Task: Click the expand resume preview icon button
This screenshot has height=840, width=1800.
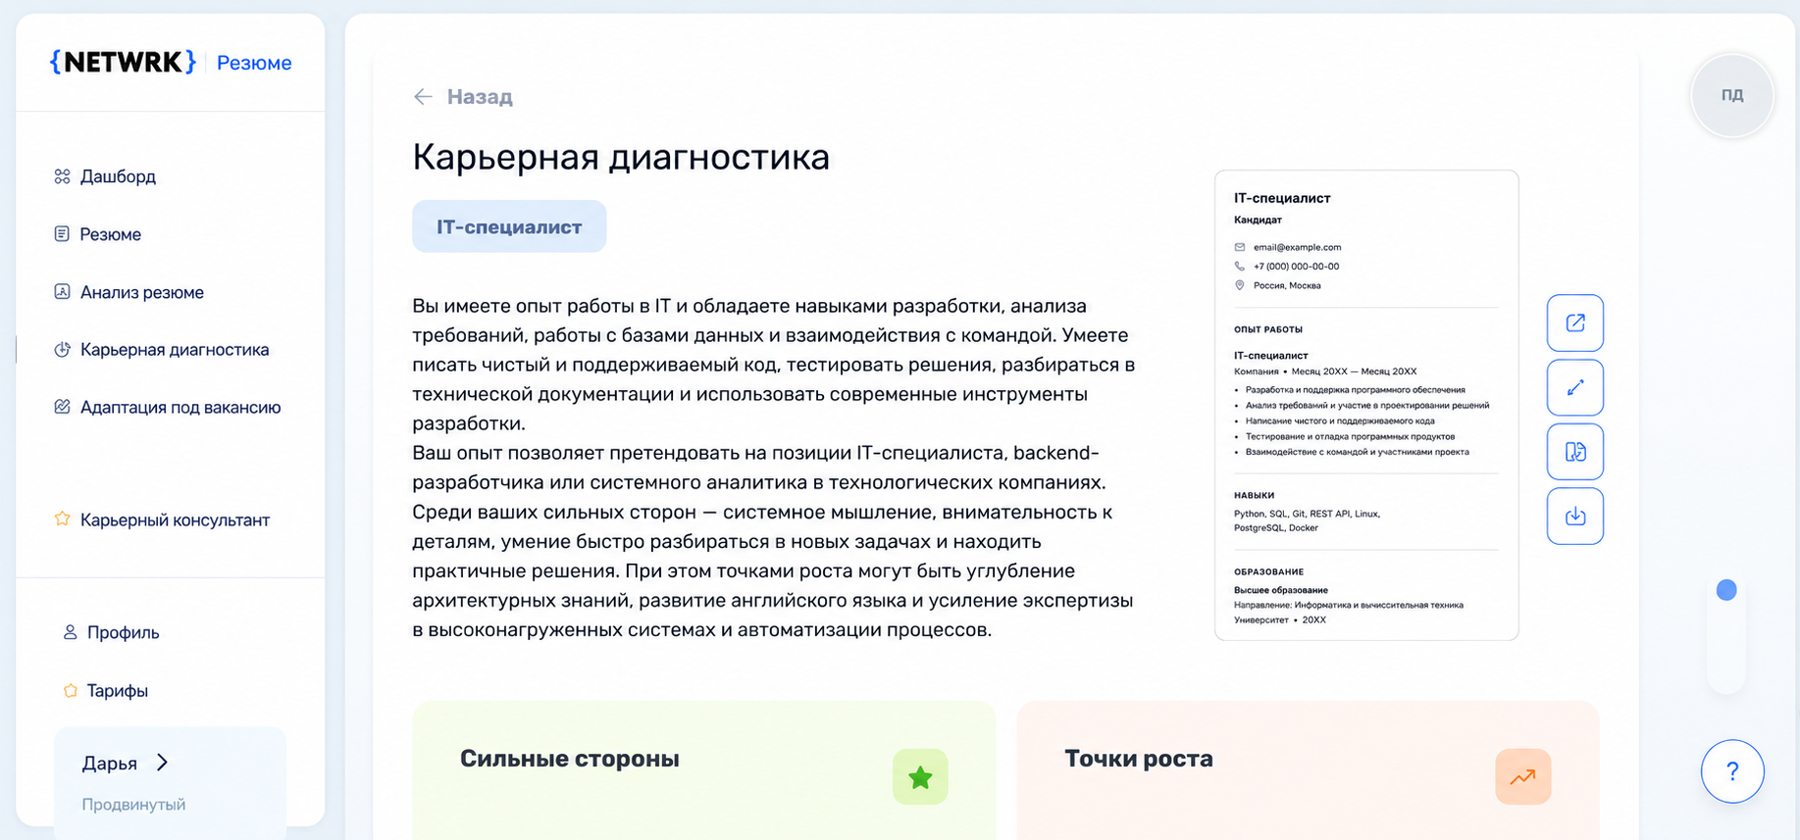Action: pyautogui.click(x=1575, y=387)
